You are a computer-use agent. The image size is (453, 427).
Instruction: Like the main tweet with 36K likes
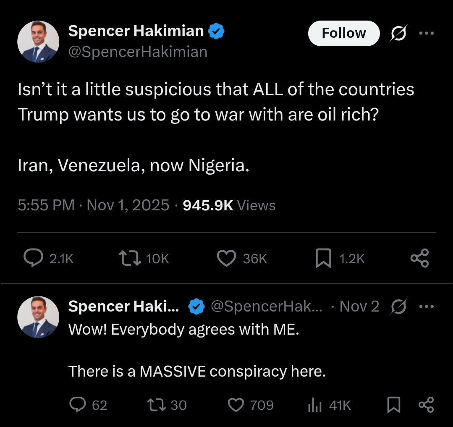click(x=226, y=258)
